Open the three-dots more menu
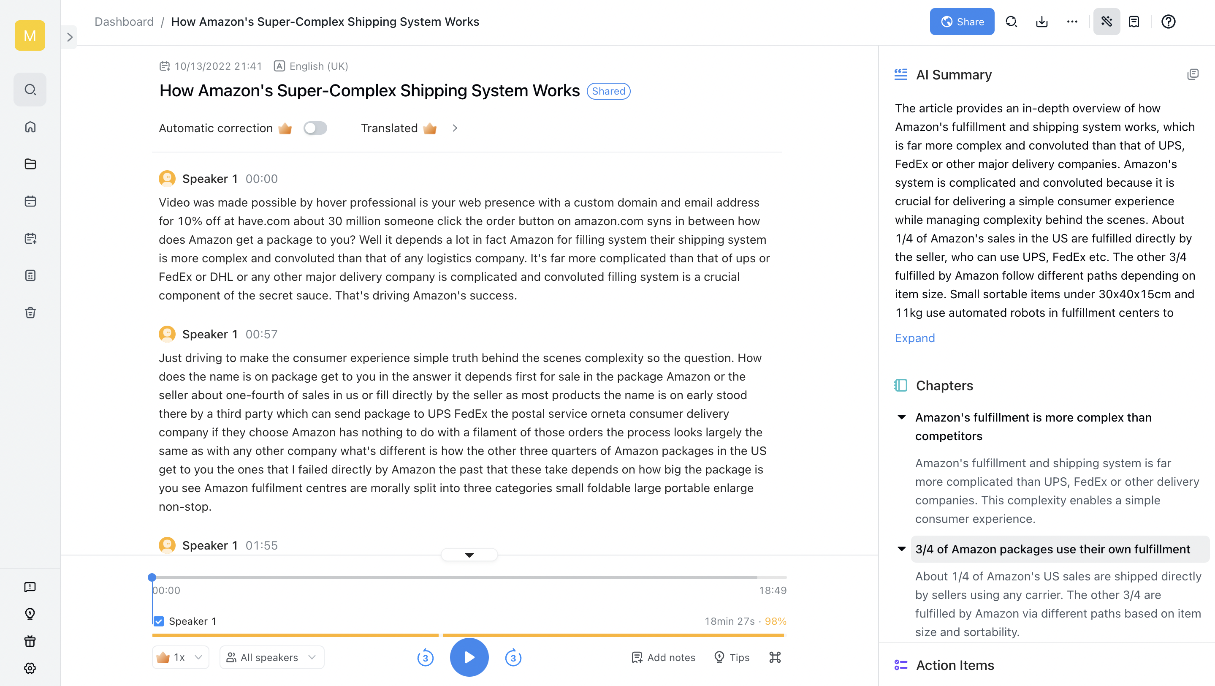1215x686 pixels. (x=1072, y=22)
